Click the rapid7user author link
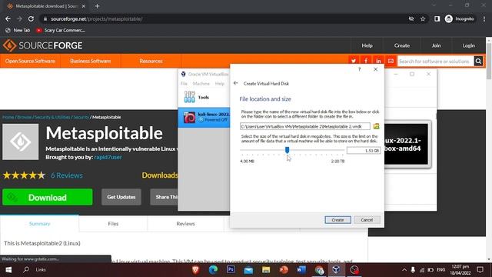 (108, 157)
